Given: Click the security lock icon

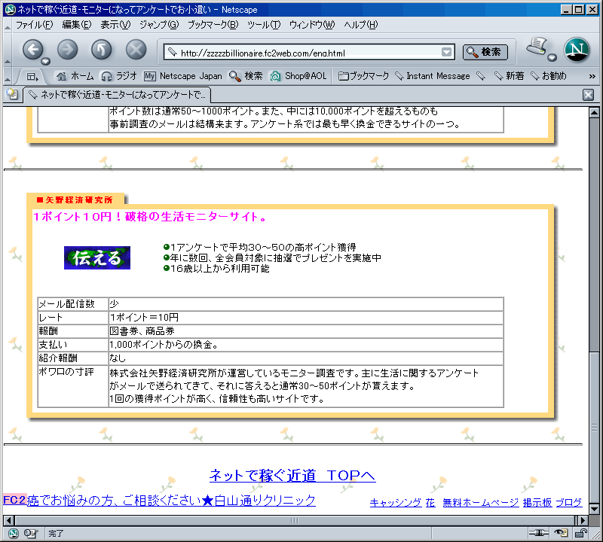Looking at the screenshot, I should (580, 533).
